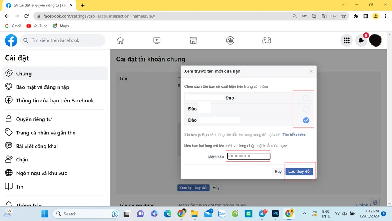Close the name preview dialog
This screenshot has height=221, width=392.
tap(311, 71)
